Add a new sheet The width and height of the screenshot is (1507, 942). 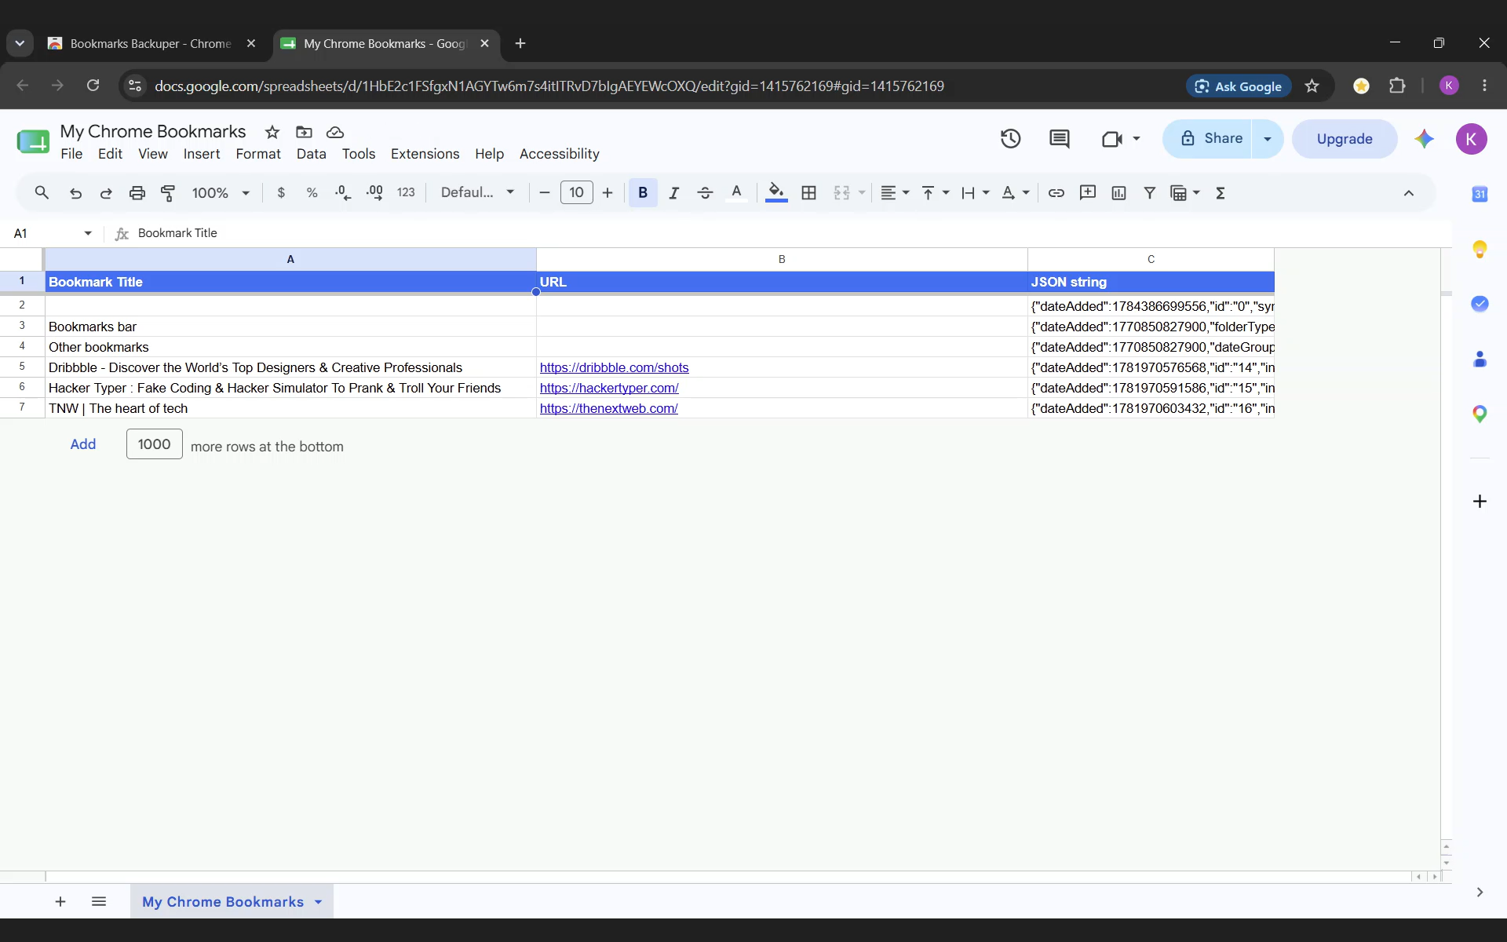coord(60,902)
